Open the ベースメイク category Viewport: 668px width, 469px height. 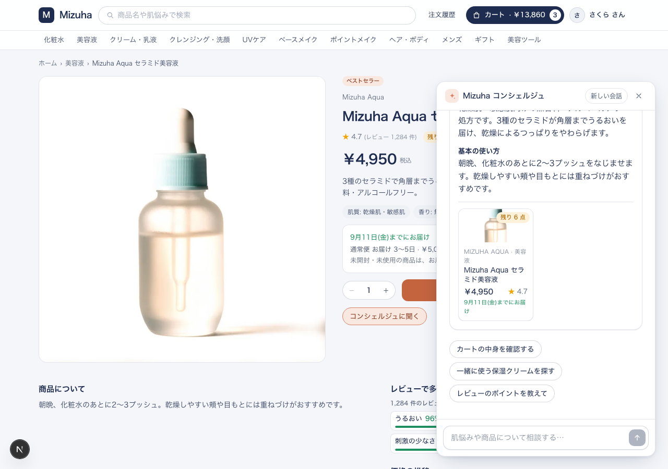[298, 40]
